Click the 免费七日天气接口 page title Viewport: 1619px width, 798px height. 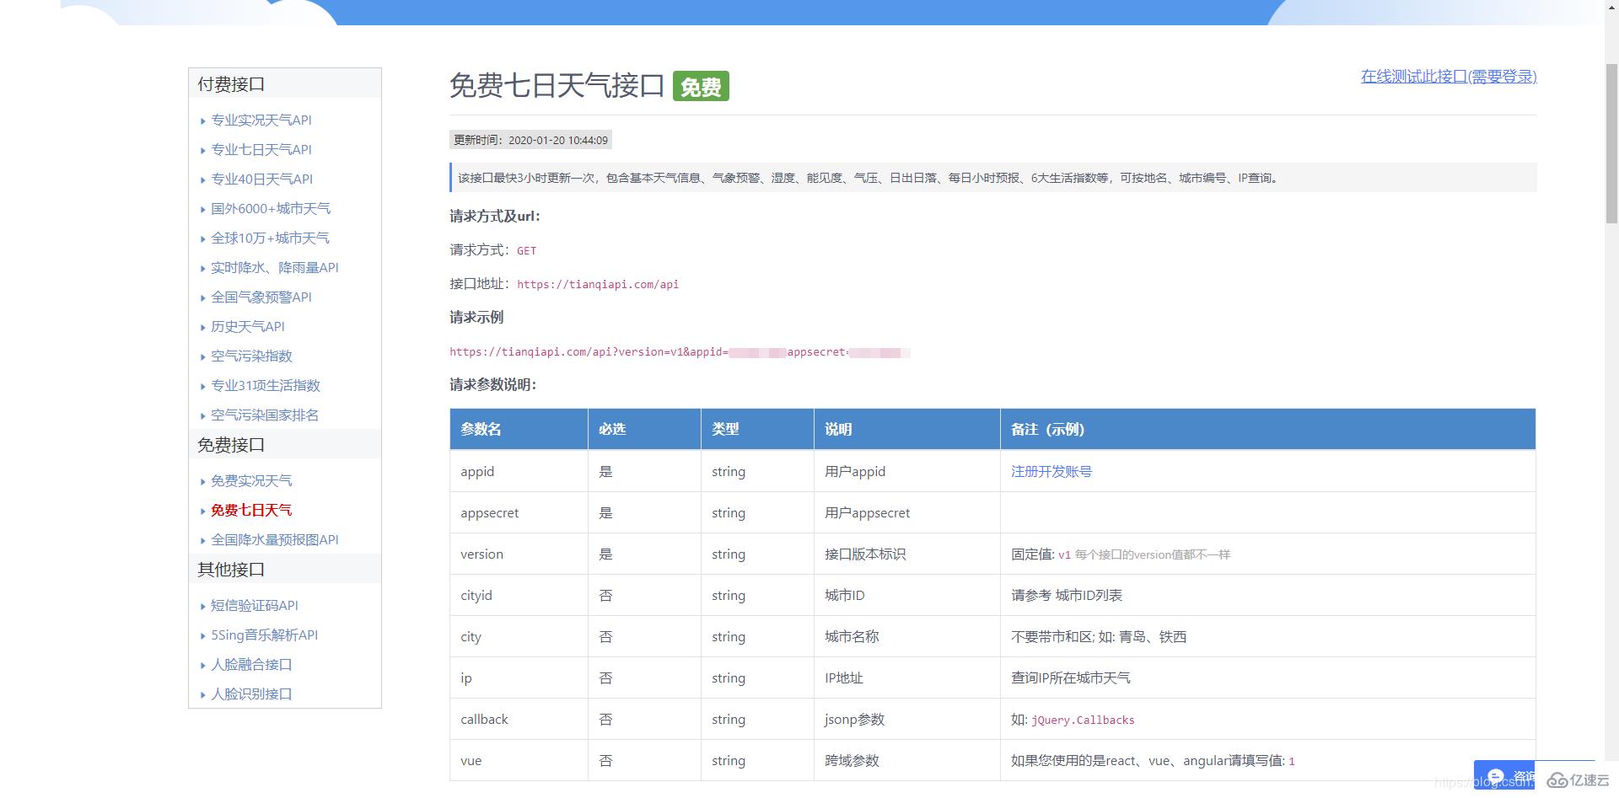click(x=557, y=86)
